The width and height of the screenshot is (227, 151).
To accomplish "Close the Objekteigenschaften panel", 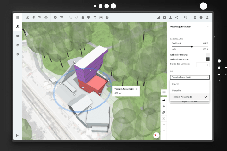I will click(x=208, y=27).
